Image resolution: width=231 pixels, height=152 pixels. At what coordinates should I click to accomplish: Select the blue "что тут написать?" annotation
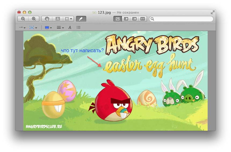point(82,51)
